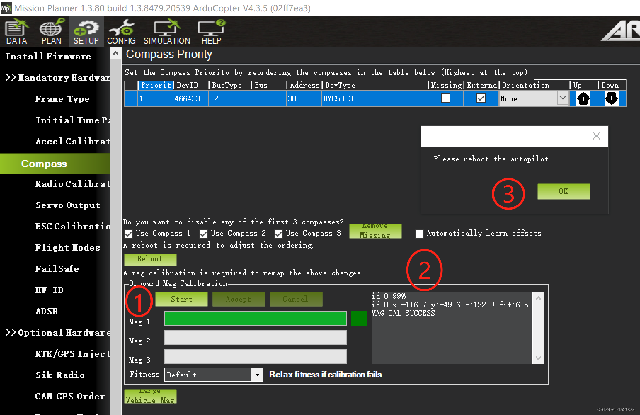Click the Orientation column header

point(534,85)
